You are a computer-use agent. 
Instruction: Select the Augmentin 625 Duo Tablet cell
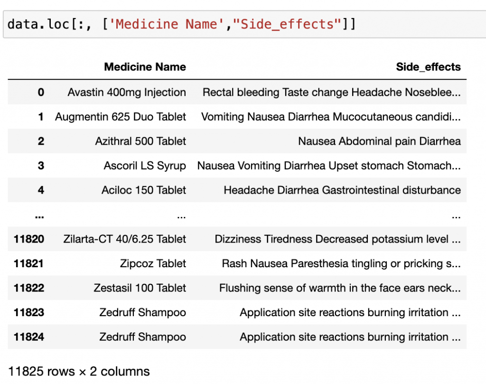click(x=121, y=116)
